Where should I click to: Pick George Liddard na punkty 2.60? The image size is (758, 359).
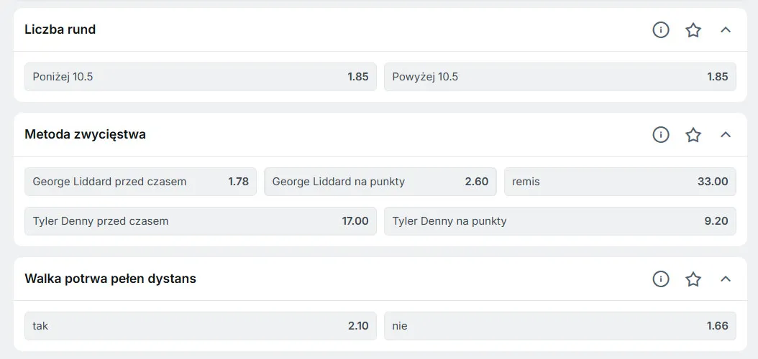click(x=380, y=182)
